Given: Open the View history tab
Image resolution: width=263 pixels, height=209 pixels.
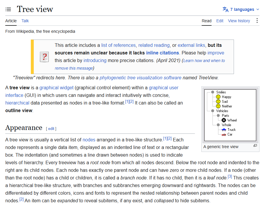Looking at the screenshot, I should pos(239,21).
